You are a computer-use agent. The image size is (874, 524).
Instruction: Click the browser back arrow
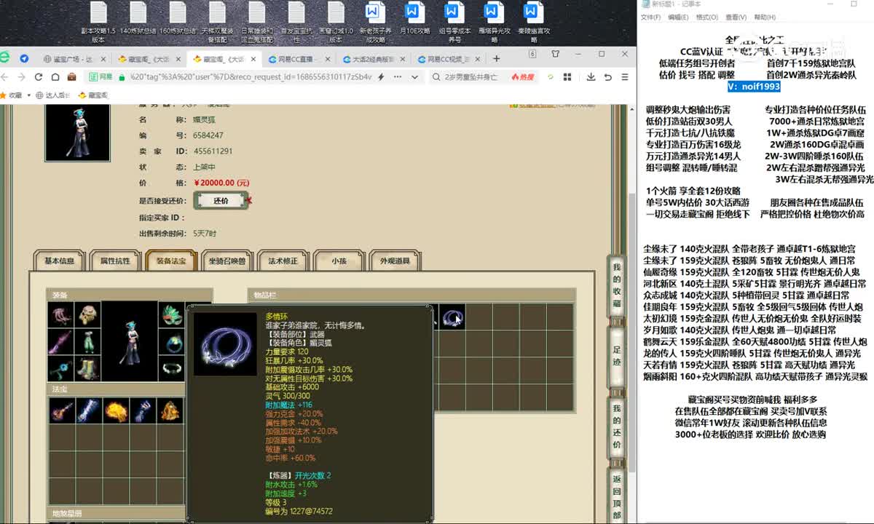click(6, 76)
